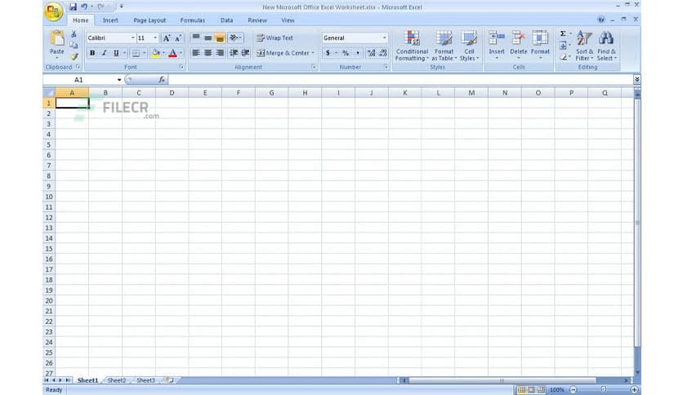Open the Format as Table gallery
The width and height of the screenshot is (683, 395).
click(x=444, y=46)
